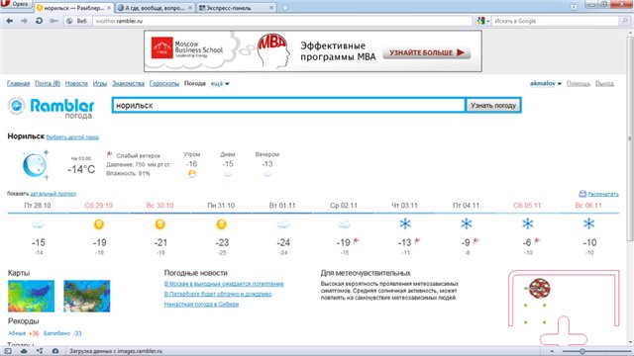Click the Google search field

click(556, 21)
